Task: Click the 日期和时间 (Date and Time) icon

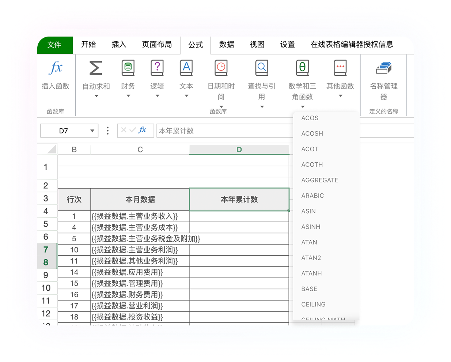Action: pyautogui.click(x=221, y=68)
